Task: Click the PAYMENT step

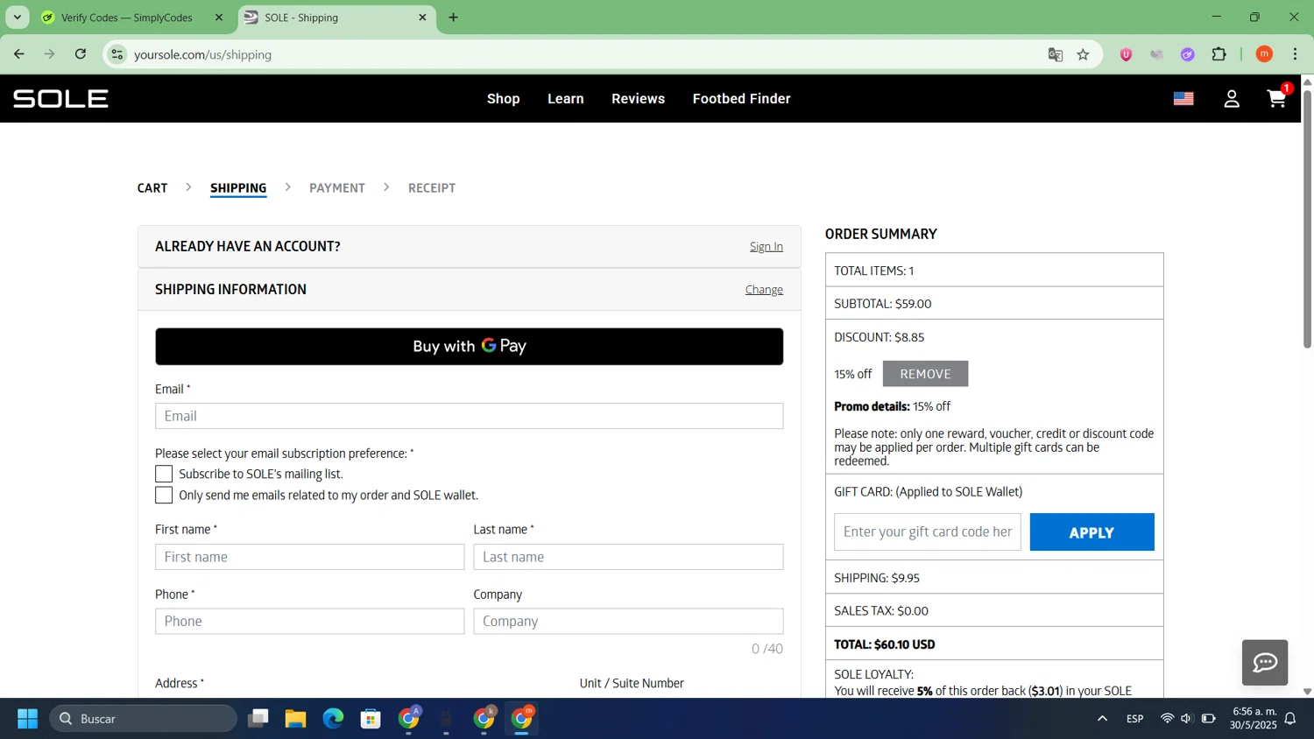Action: 337,188
